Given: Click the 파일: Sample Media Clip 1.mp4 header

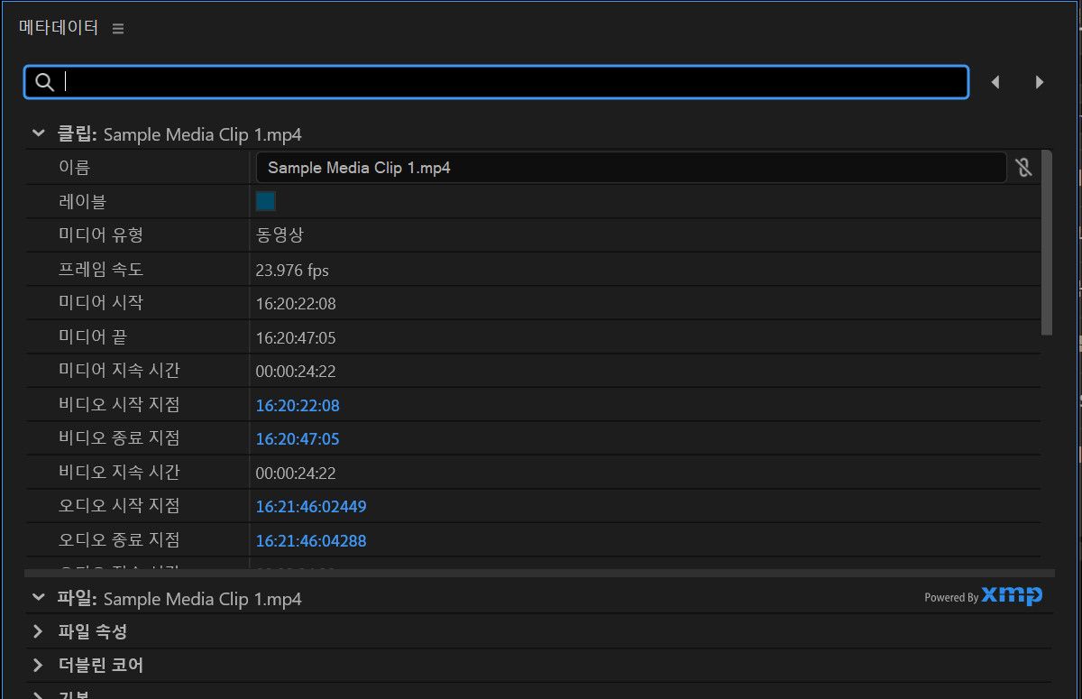Looking at the screenshot, I should point(179,598).
